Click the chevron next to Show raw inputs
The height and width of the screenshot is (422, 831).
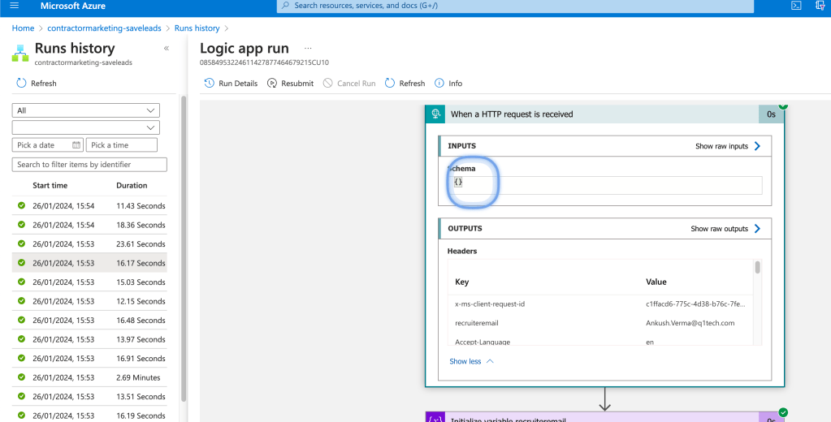pos(757,146)
